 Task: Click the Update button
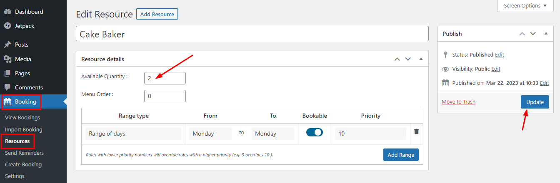pyautogui.click(x=535, y=102)
